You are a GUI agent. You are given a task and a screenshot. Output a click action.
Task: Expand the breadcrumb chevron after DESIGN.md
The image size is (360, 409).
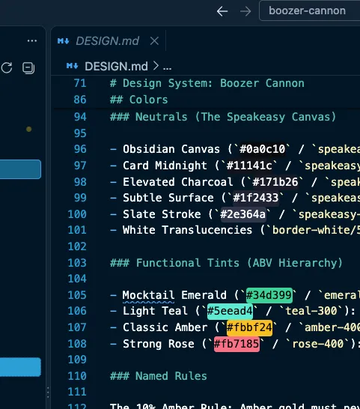tap(156, 66)
